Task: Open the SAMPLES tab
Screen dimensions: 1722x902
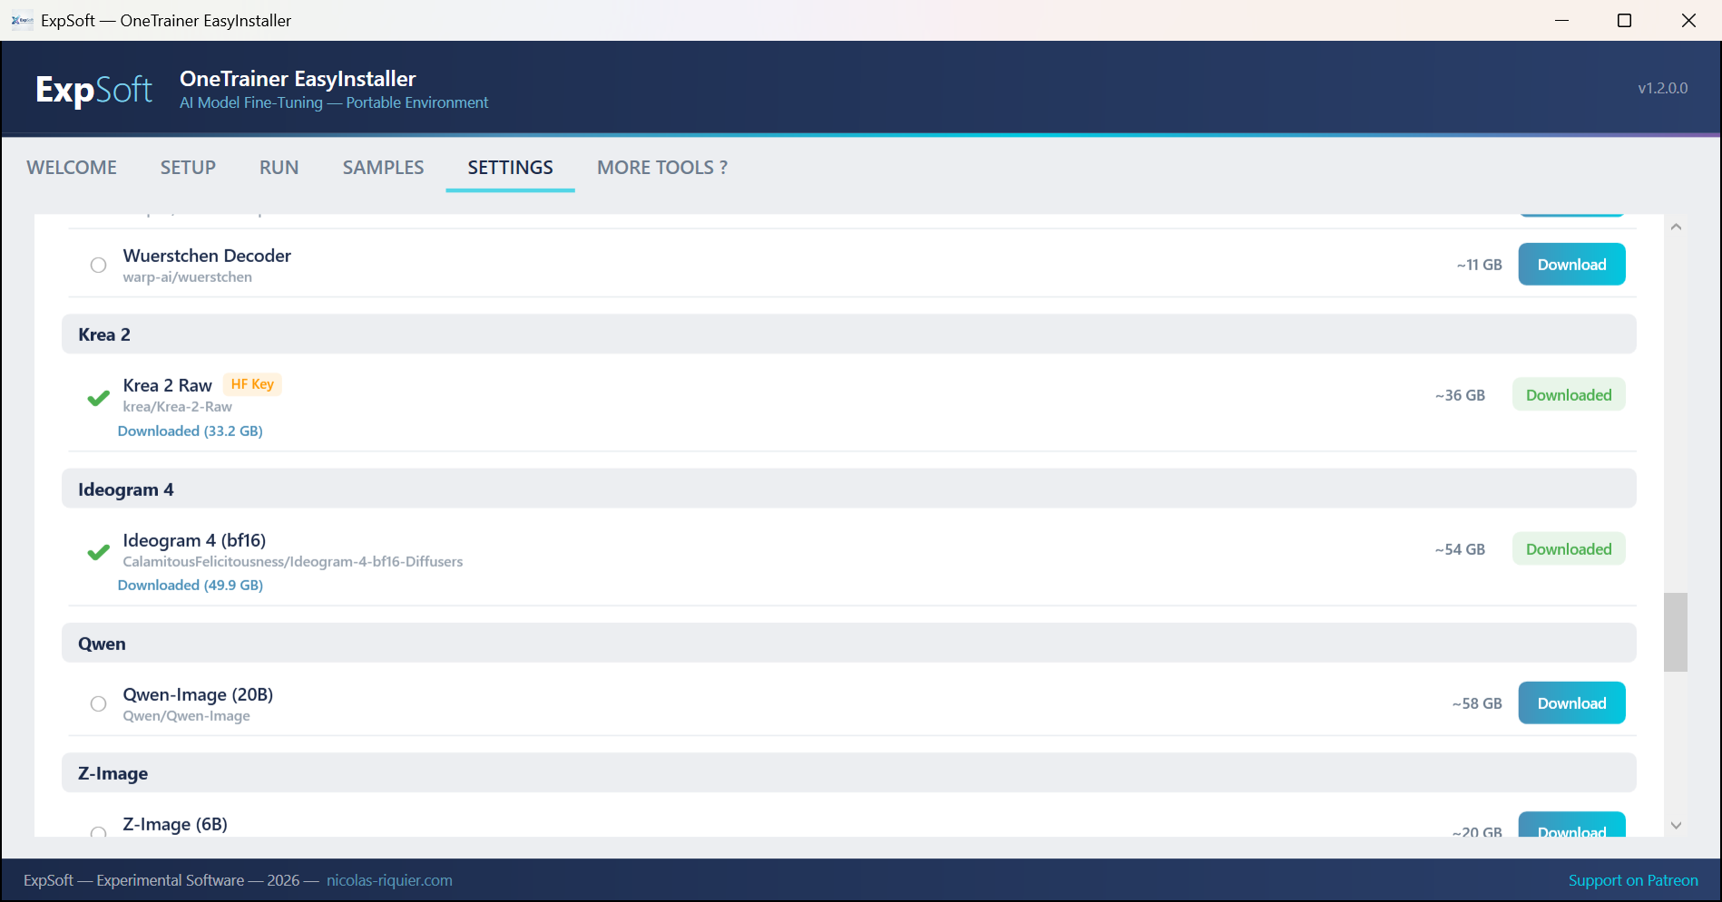Action: (x=383, y=168)
